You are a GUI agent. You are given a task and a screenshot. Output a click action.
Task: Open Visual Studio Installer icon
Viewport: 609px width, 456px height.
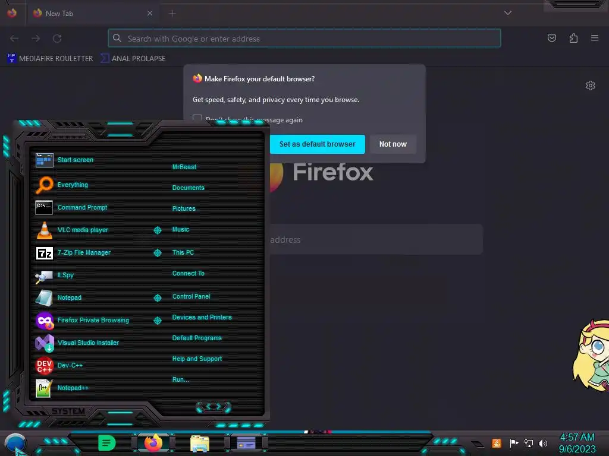(x=44, y=343)
